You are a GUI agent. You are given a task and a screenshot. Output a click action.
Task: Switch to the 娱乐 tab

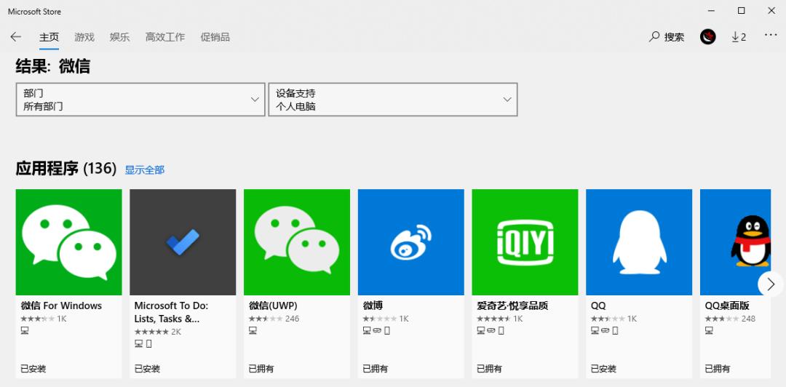coord(120,37)
